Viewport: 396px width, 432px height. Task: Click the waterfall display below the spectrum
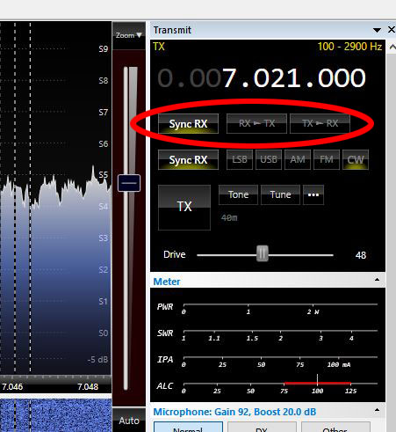point(55,415)
